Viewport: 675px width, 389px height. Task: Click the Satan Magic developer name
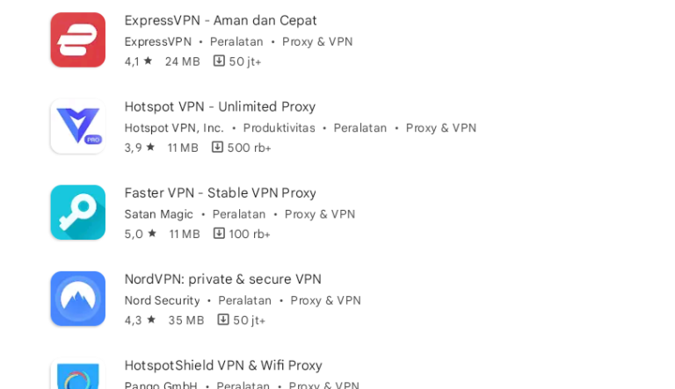pos(158,214)
